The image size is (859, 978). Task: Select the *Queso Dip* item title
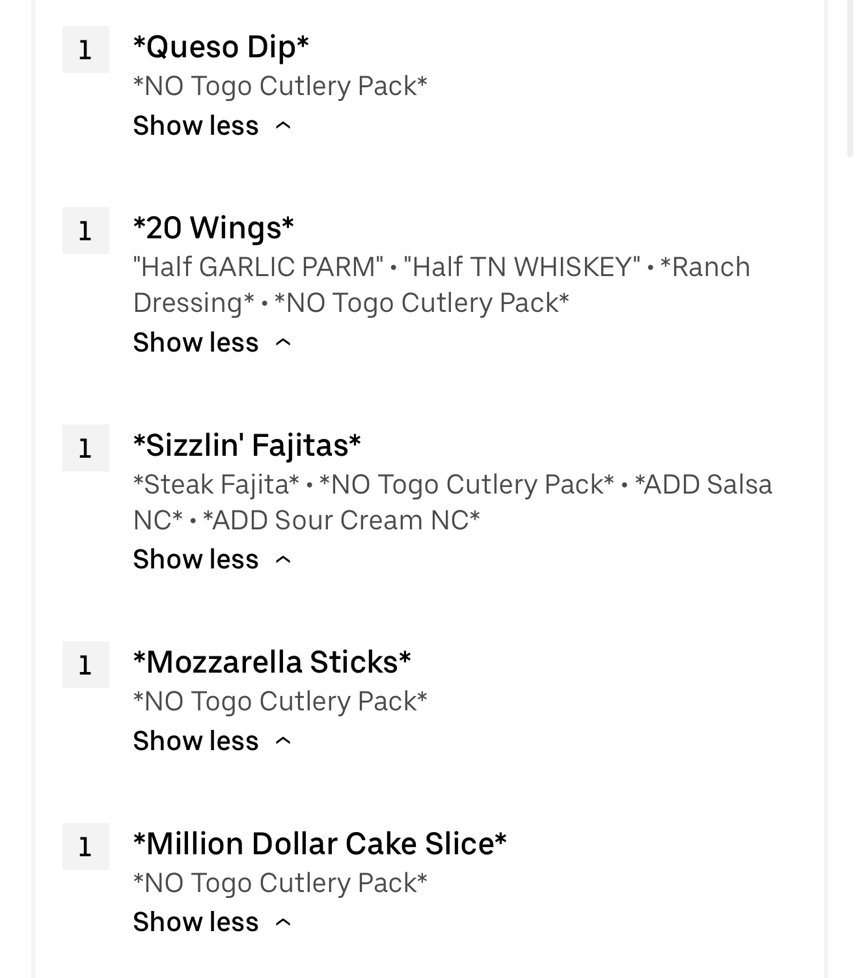coord(221,47)
